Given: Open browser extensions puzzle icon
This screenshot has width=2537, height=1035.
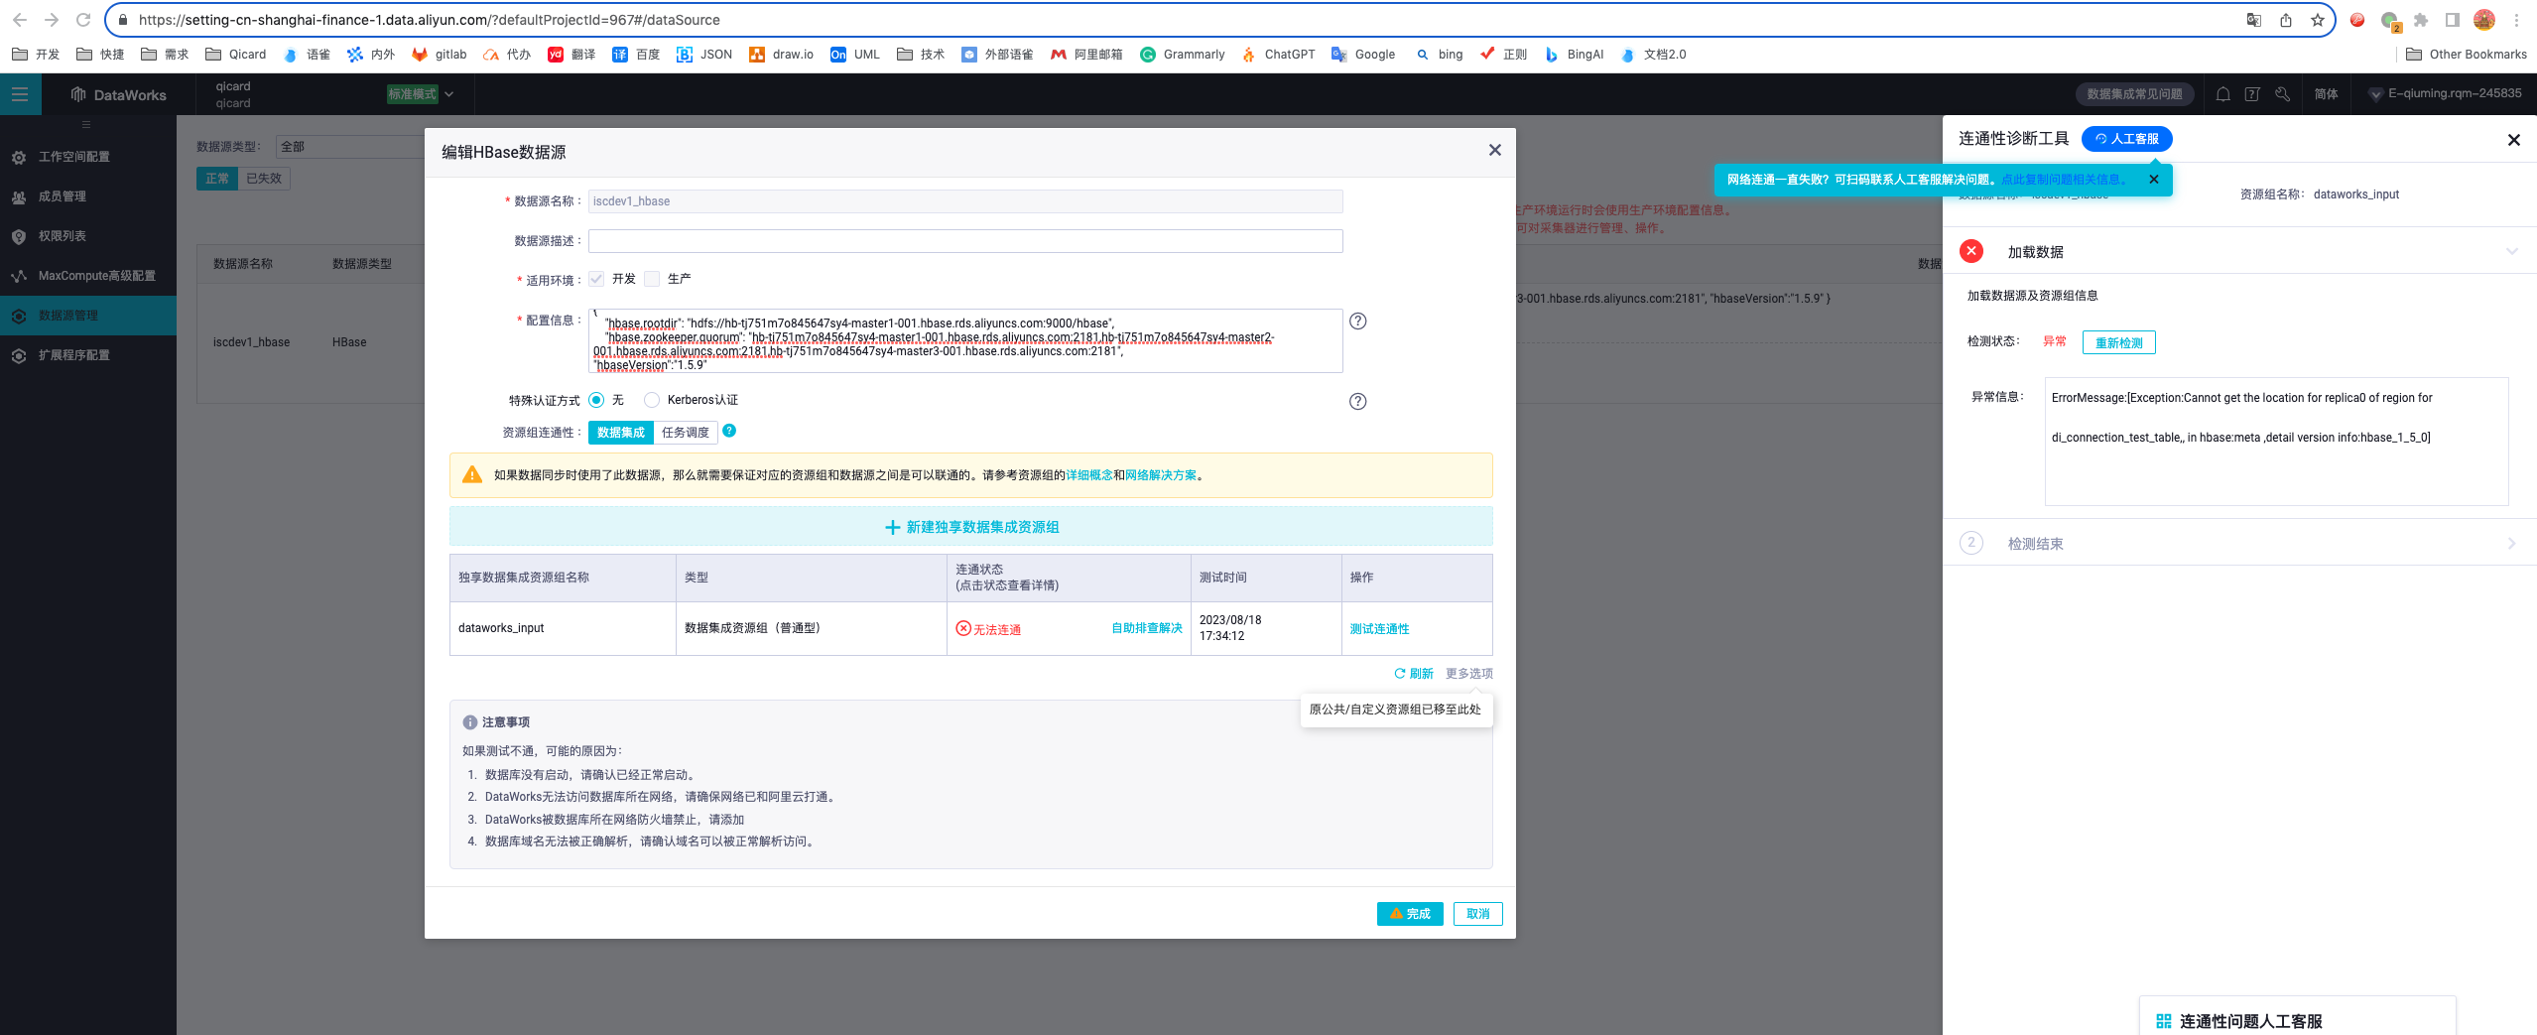Looking at the screenshot, I should click(x=2421, y=20).
